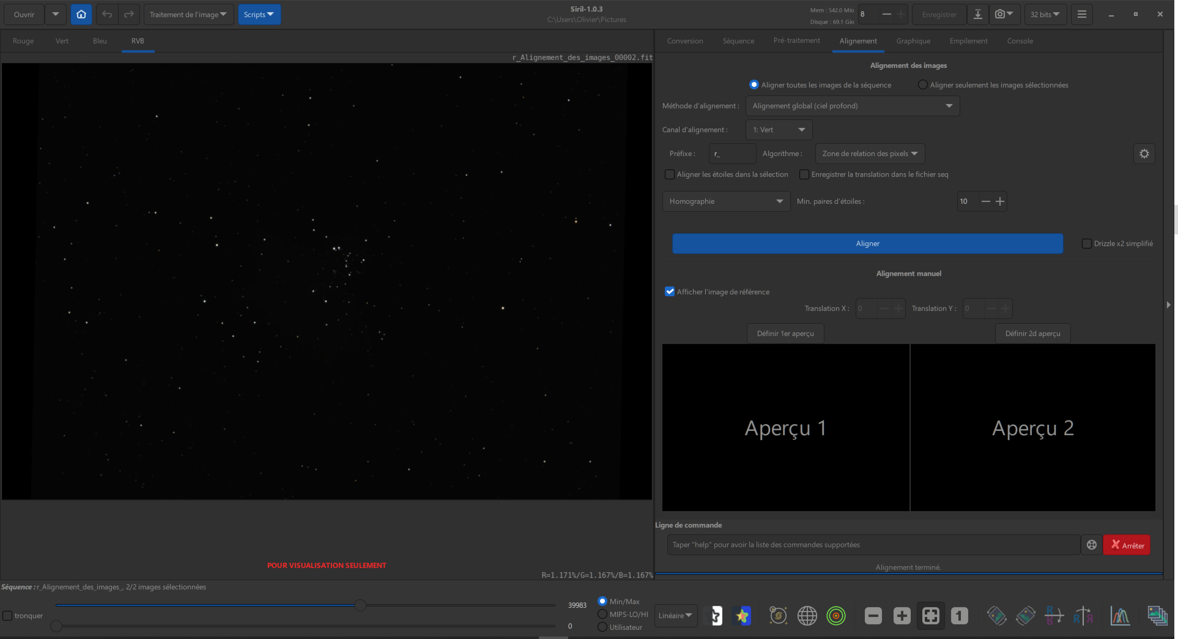Expand the right side panel arrow

[x=1168, y=304]
